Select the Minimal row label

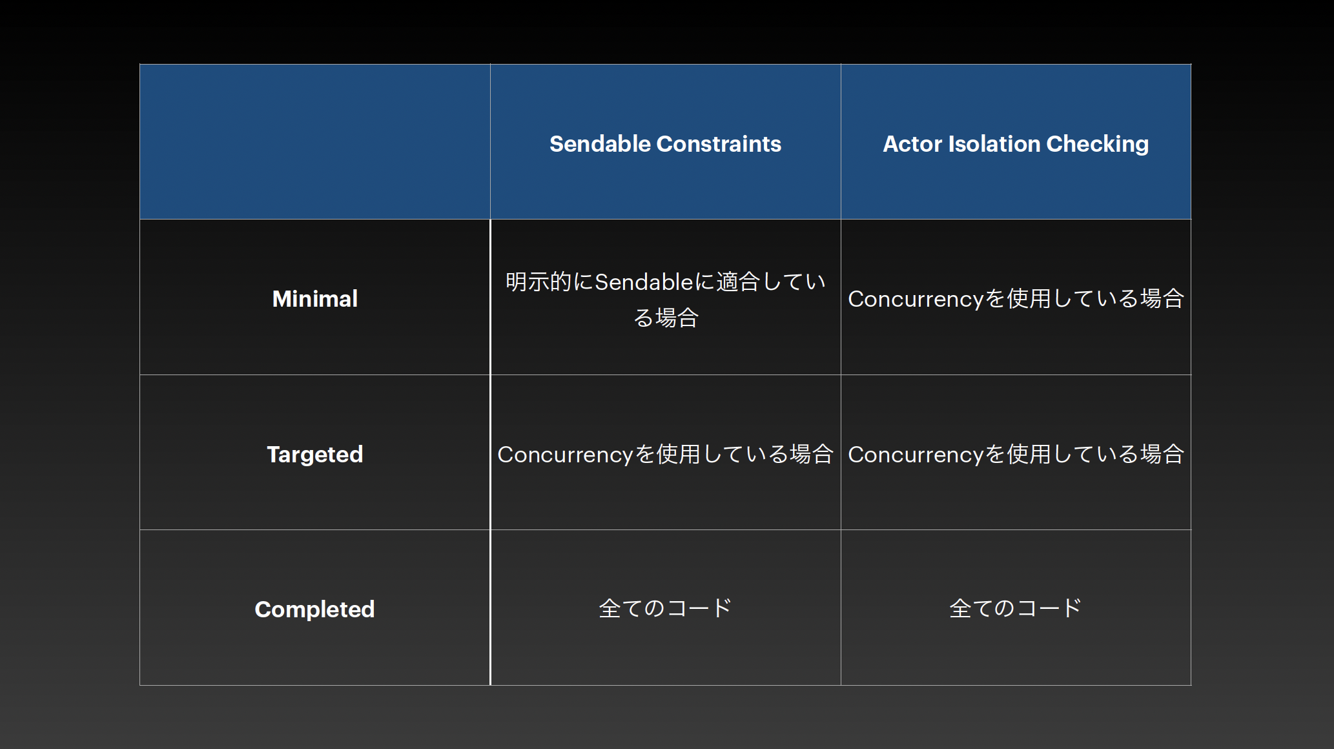point(315,299)
